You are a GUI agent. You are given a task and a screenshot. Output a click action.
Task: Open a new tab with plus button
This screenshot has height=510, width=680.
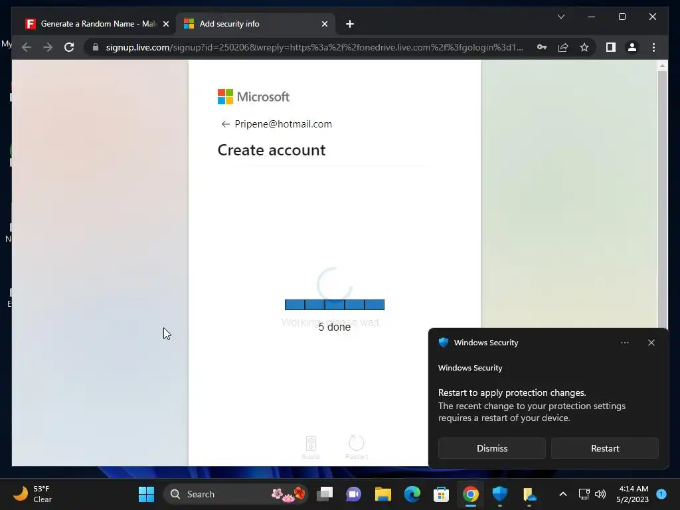(350, 24)
